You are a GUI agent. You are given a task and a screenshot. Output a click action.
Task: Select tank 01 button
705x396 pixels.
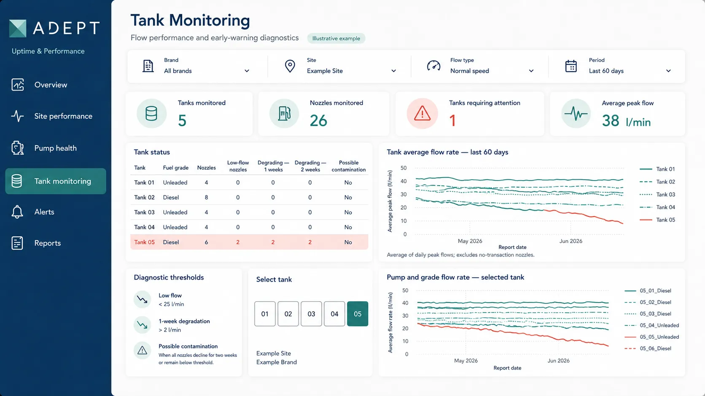pos(265,314)
